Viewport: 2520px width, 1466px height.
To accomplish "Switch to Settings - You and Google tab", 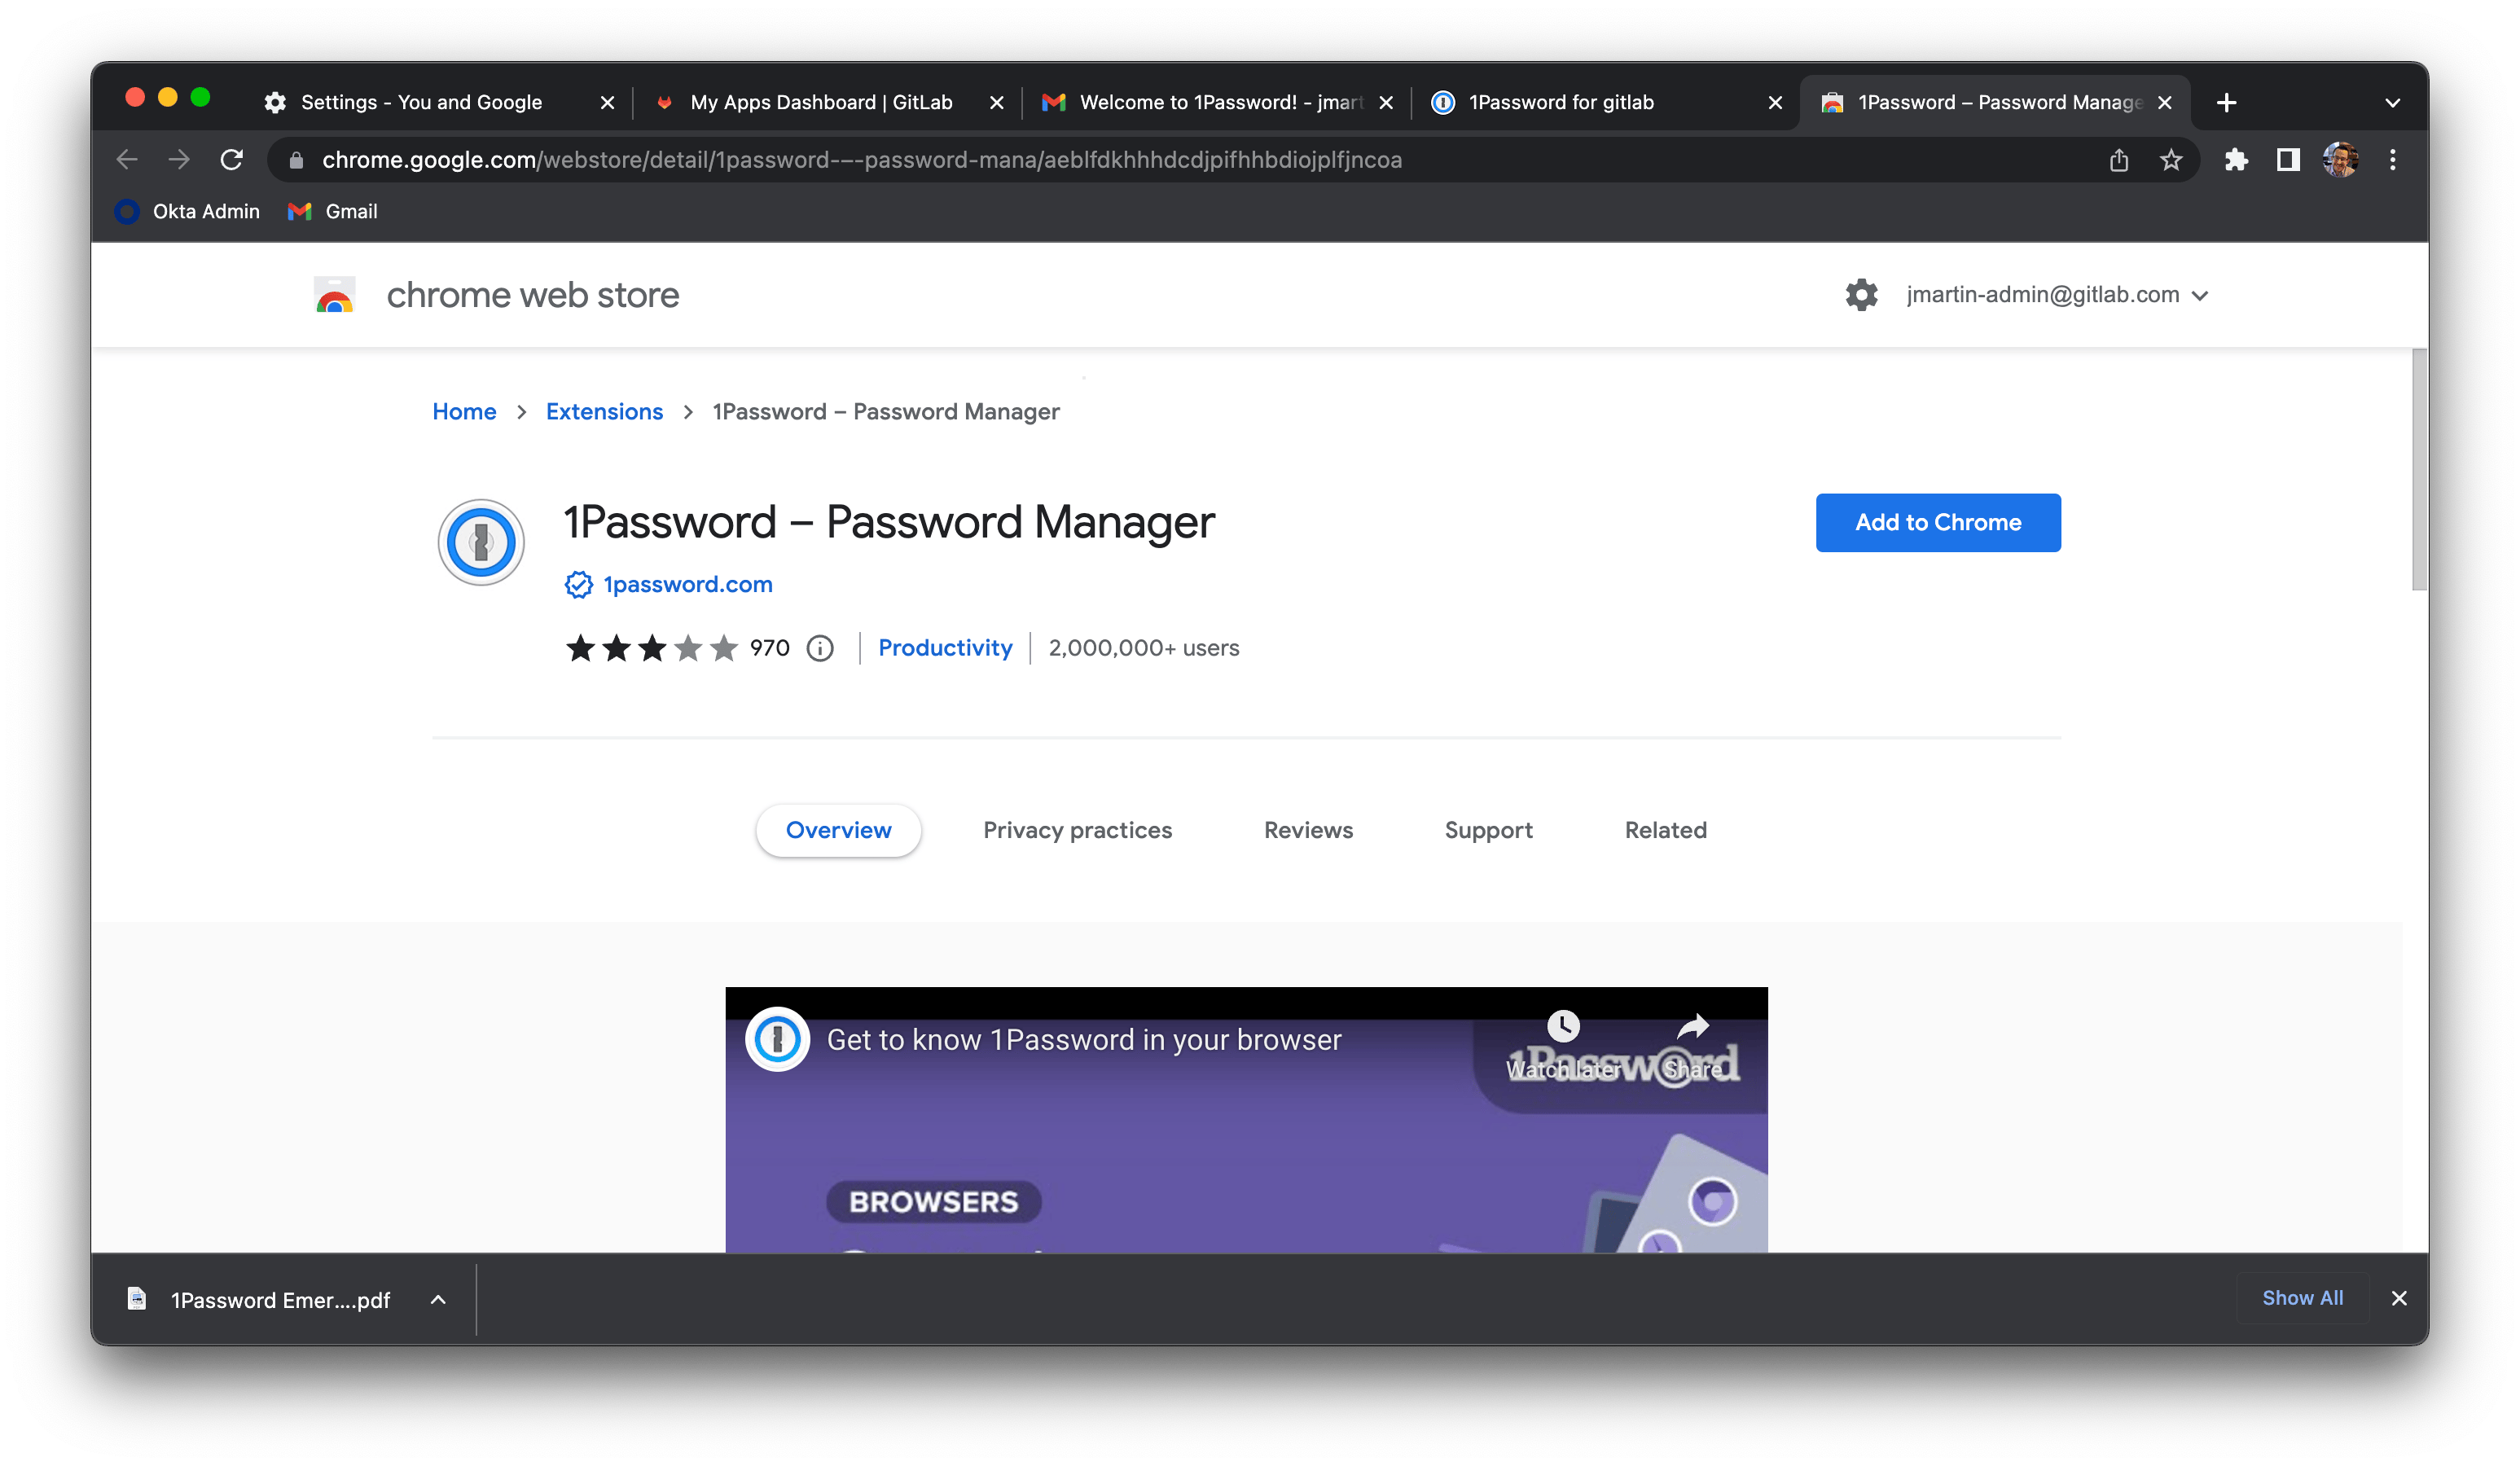I will (421, 103).
